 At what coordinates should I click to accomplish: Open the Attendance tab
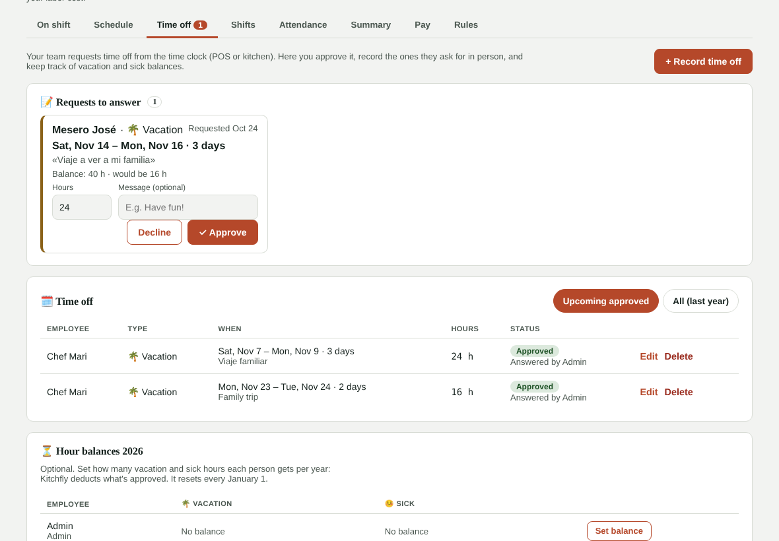pyautogui.click(x=303, y=25)
